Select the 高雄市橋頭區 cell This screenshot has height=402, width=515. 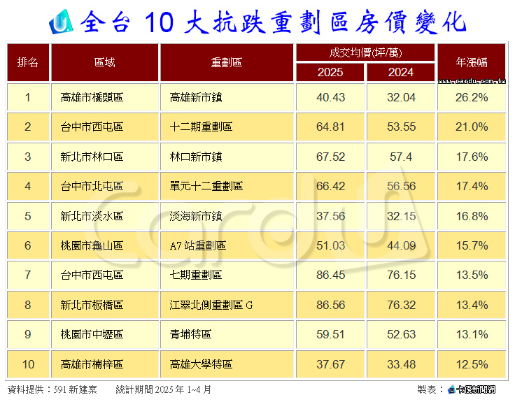(105, 97)
